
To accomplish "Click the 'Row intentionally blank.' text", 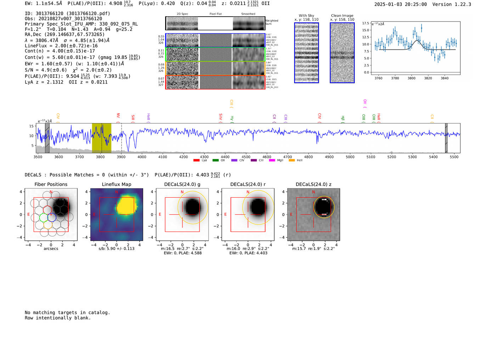I will tap(58, 318).
